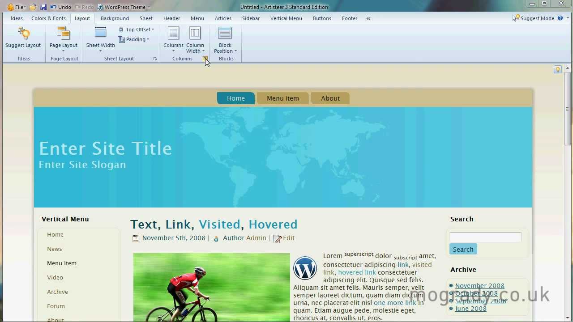Open the November 2008 archive link
Viewport: 573px width, 322px height.
pyautogui.click(x=479, y=286)
